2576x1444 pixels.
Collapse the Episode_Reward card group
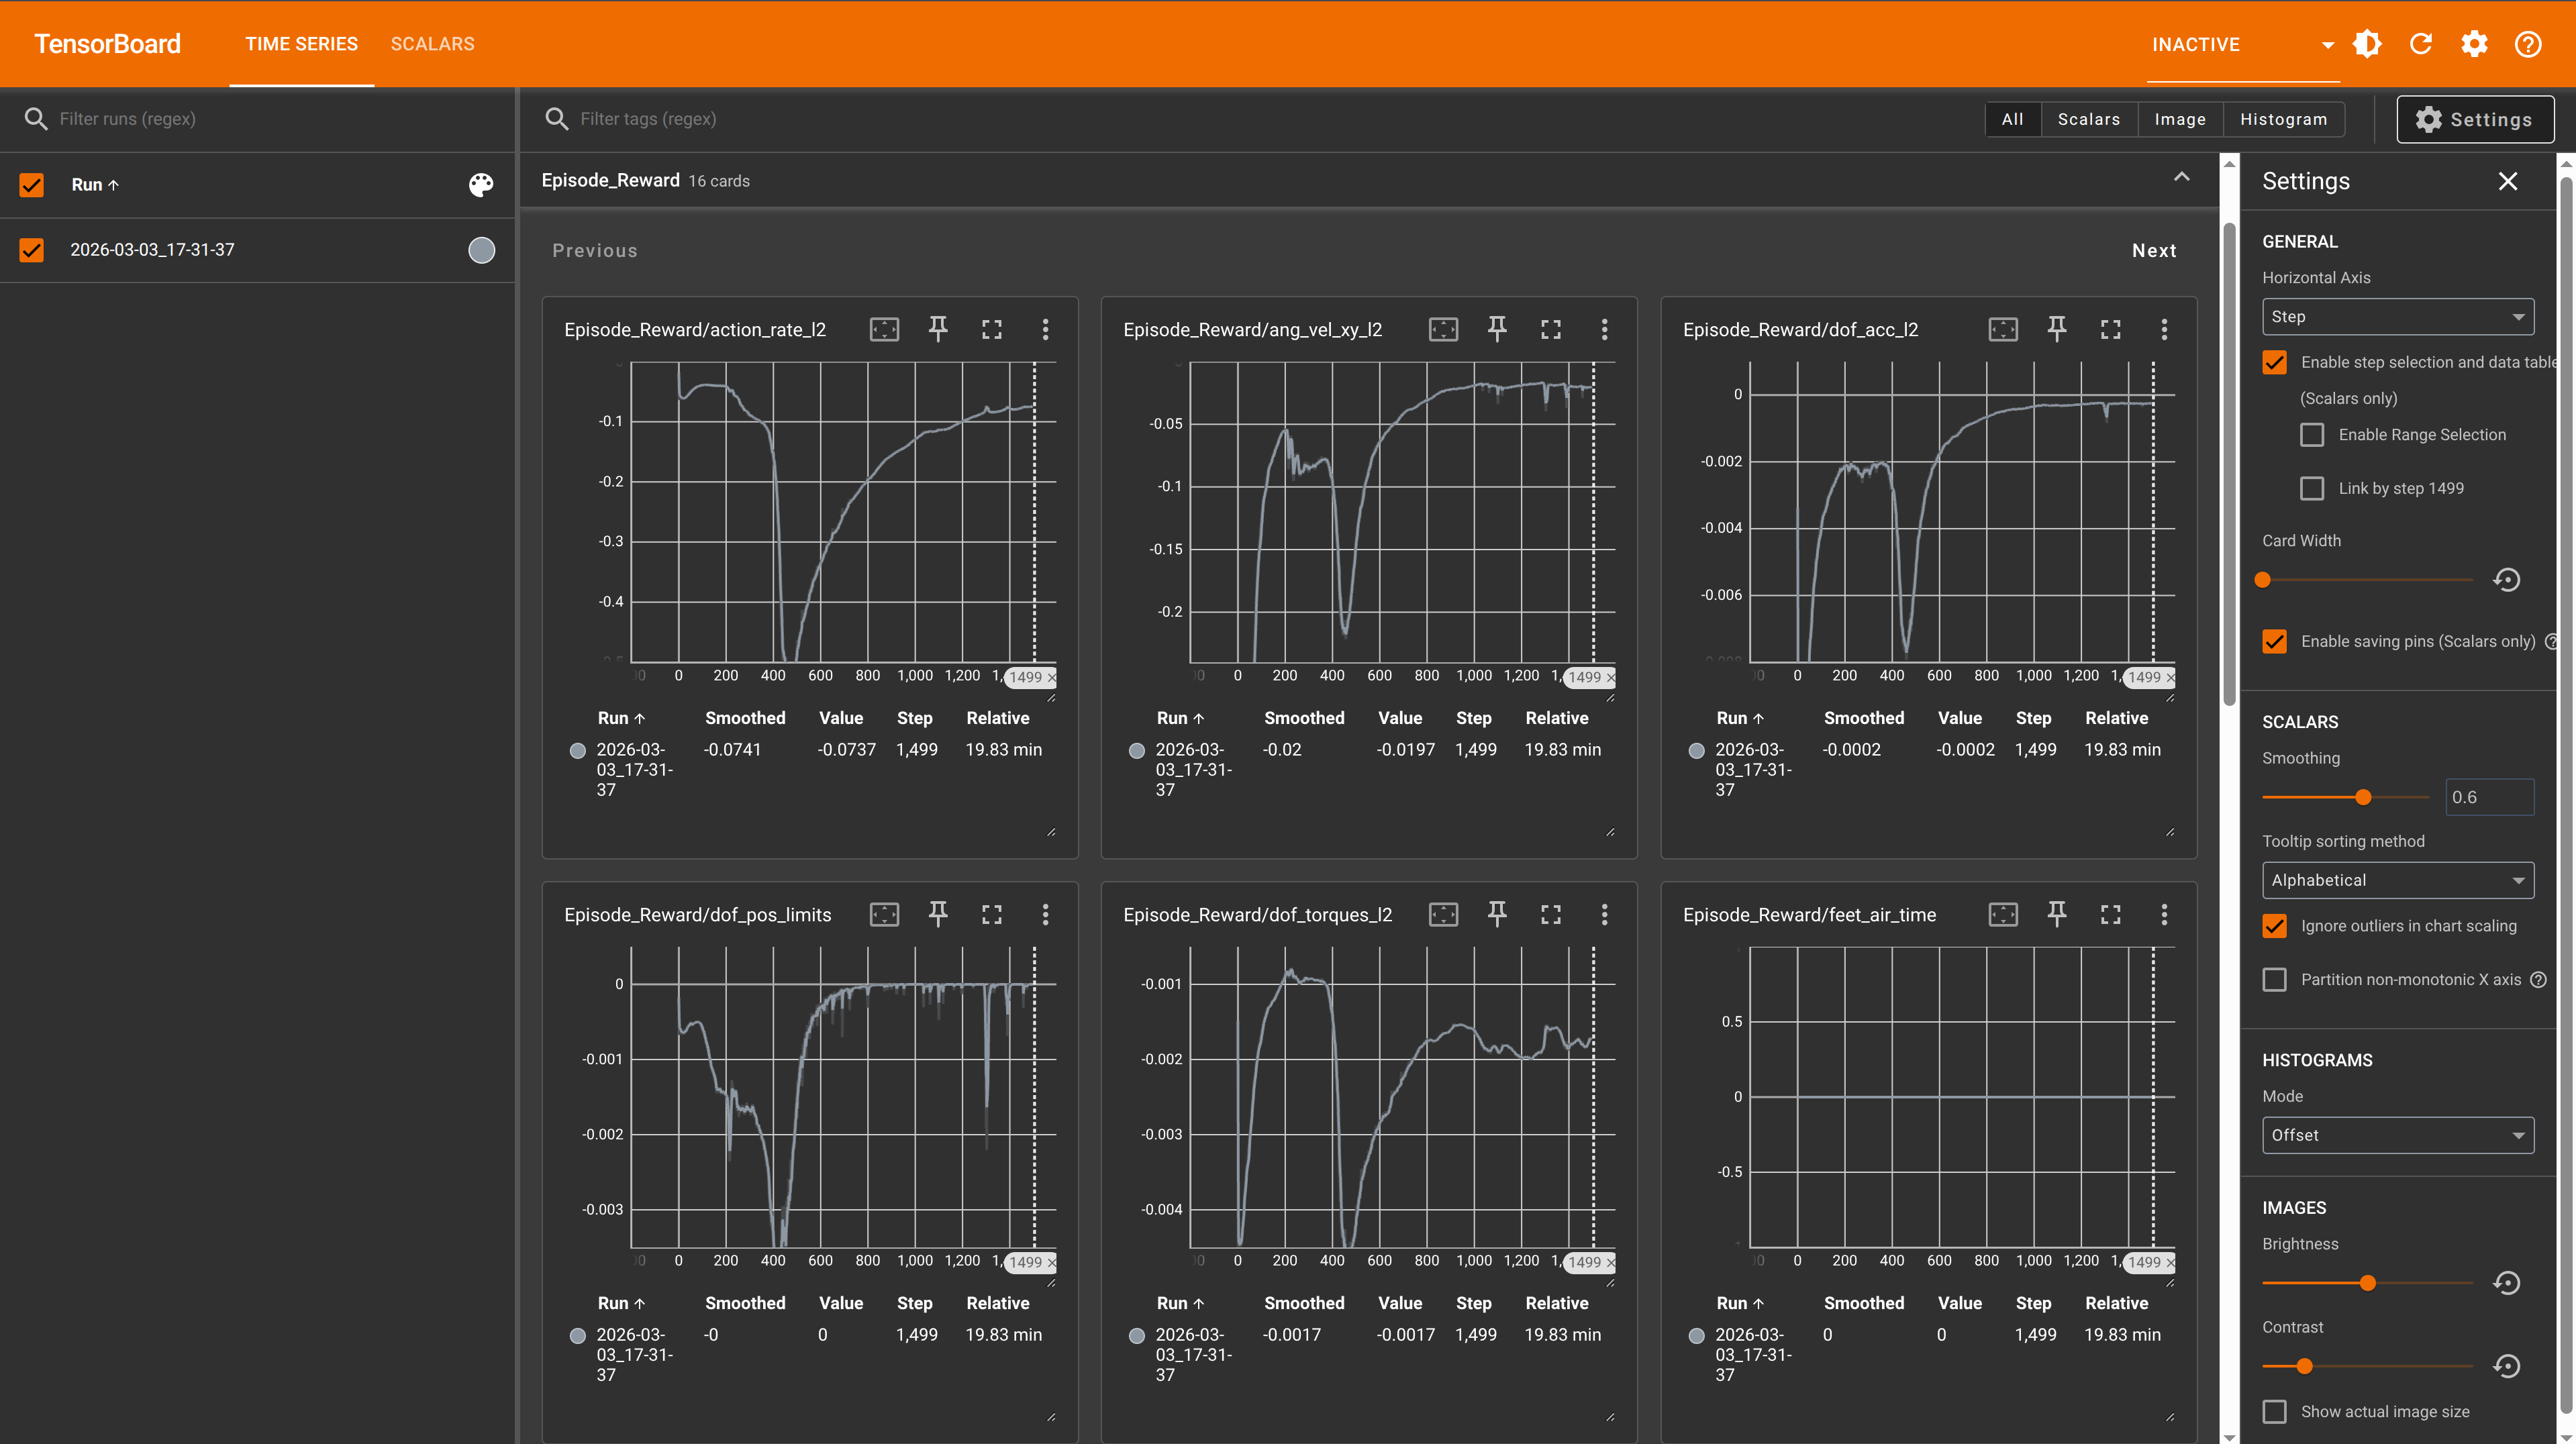(2182, 178)
